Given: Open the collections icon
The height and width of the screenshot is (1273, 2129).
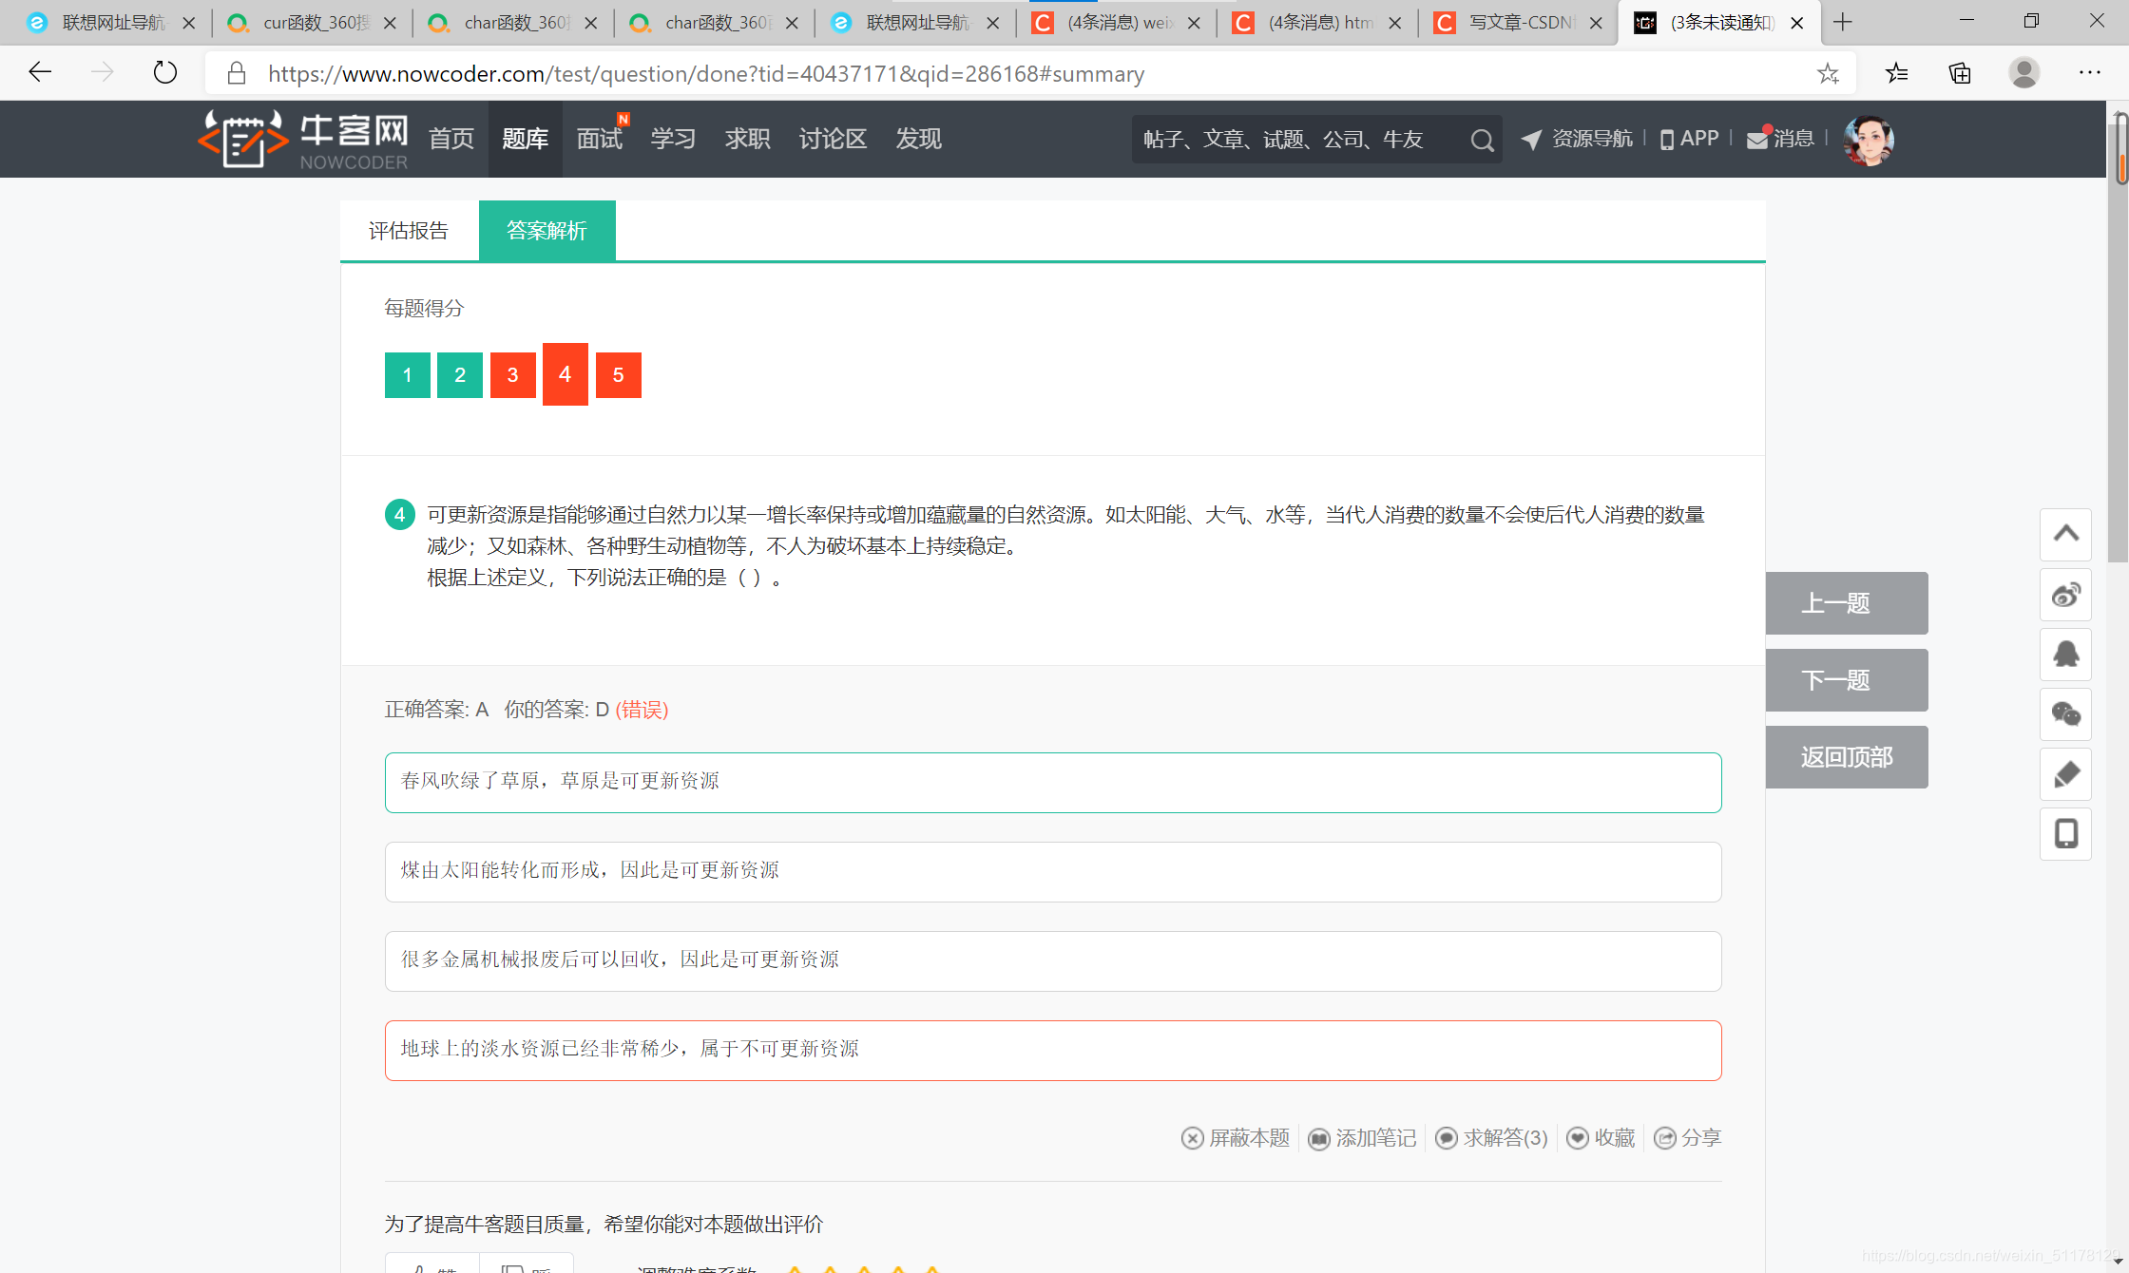Looking at the screenshot, I should pos(1960,73).
